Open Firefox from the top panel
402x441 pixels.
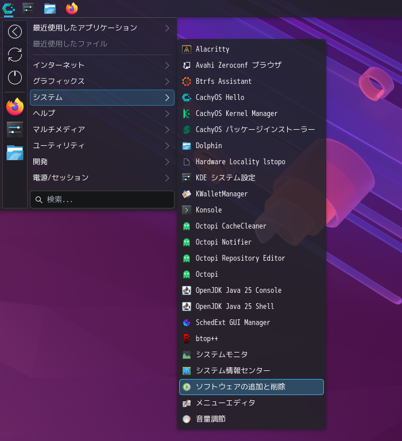point(72,9)
